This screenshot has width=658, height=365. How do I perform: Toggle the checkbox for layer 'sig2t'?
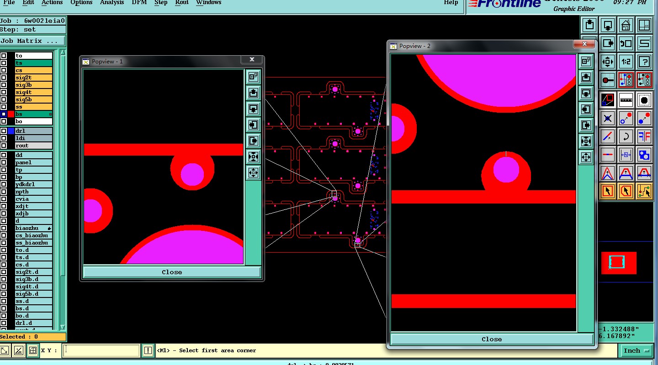click(x=4, y=78)
